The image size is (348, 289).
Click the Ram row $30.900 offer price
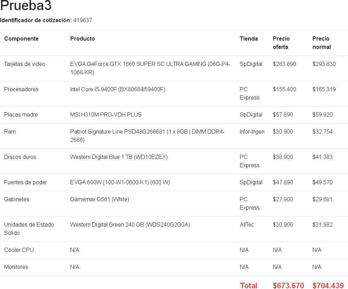coord(283,132)
